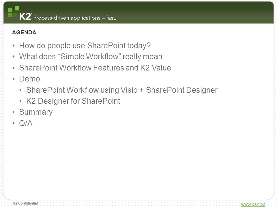Viewport: 277px width, 208px height.
Task: Select "SharePoint Workflow using Visio + SharePoint Designer" sub-bullet
Action: tap(122, 90)
